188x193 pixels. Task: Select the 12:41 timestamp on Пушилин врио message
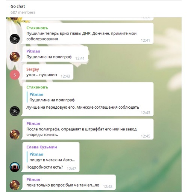pos(145,40)
